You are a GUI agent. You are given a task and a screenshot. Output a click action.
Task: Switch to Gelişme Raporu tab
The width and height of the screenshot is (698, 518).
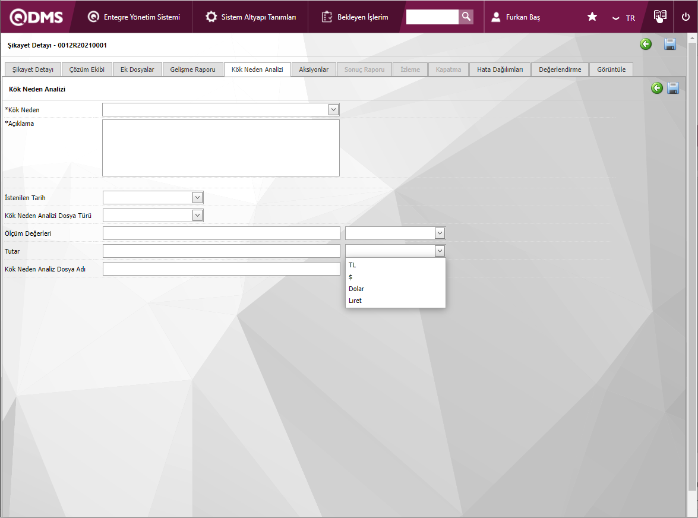pyautogui.click(x=192, y=70)
